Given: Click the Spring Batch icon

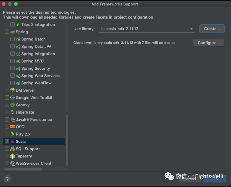Looking at the screenshot, I should pos(18,39).
